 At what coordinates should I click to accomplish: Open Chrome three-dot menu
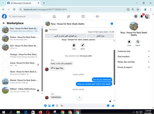(151, 10)
